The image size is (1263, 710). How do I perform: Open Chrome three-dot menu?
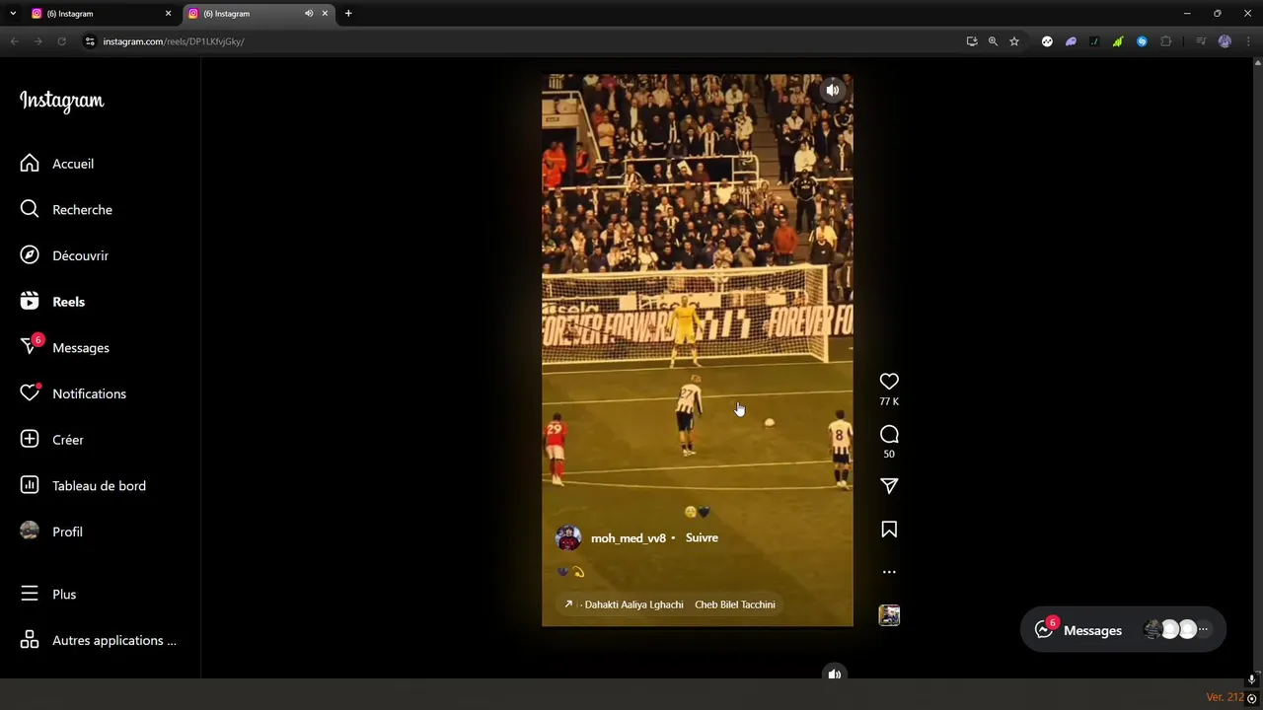point(1247,41)
